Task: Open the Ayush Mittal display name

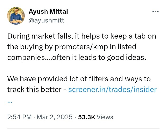Action: click(48, 12)
